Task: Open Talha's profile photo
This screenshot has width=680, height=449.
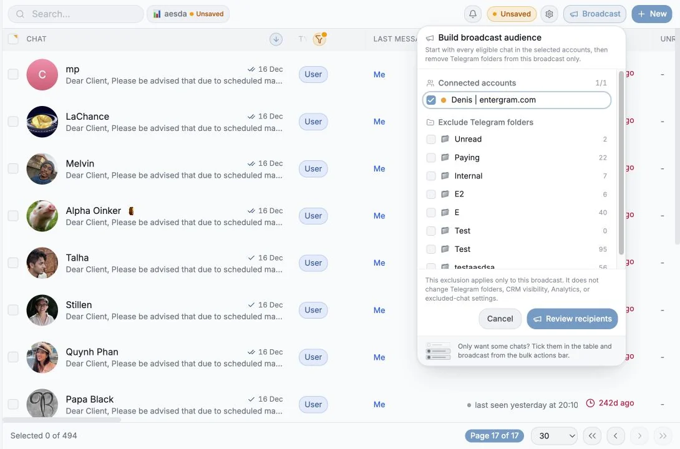Action: [x=42, y=263]
